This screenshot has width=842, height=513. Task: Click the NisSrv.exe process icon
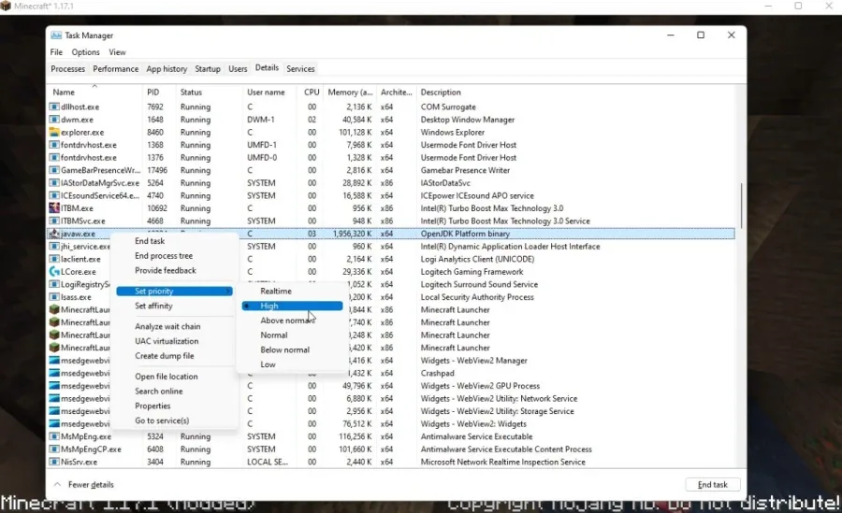coord(53,462)
